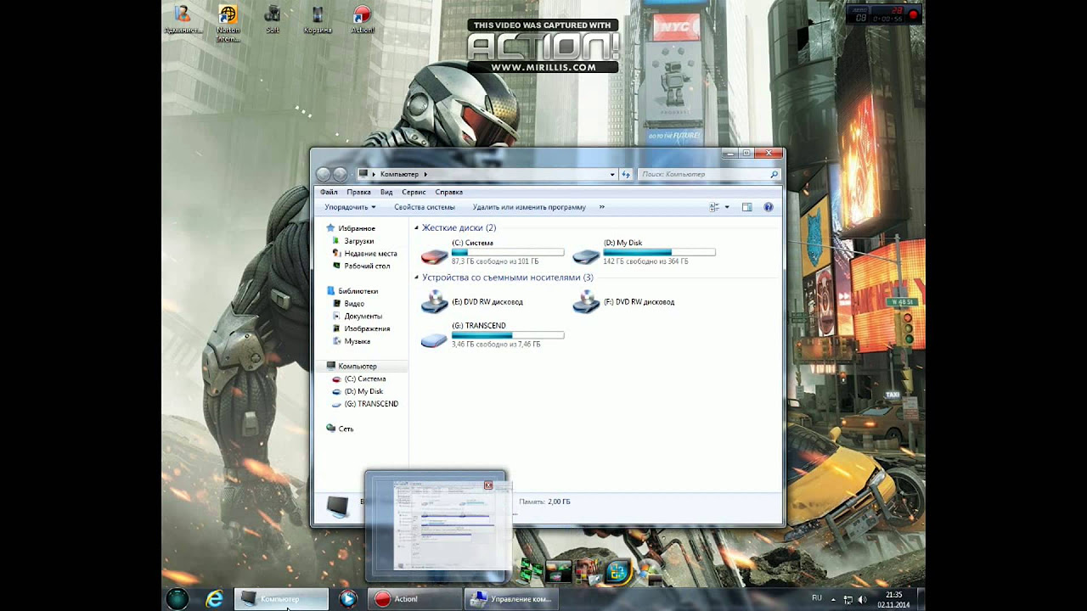Click the breadcrumb arrow after Компьютер

point(425,174)
